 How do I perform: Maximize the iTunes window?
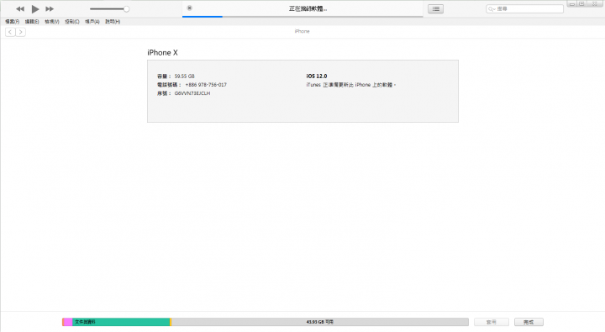coord(581,4)
